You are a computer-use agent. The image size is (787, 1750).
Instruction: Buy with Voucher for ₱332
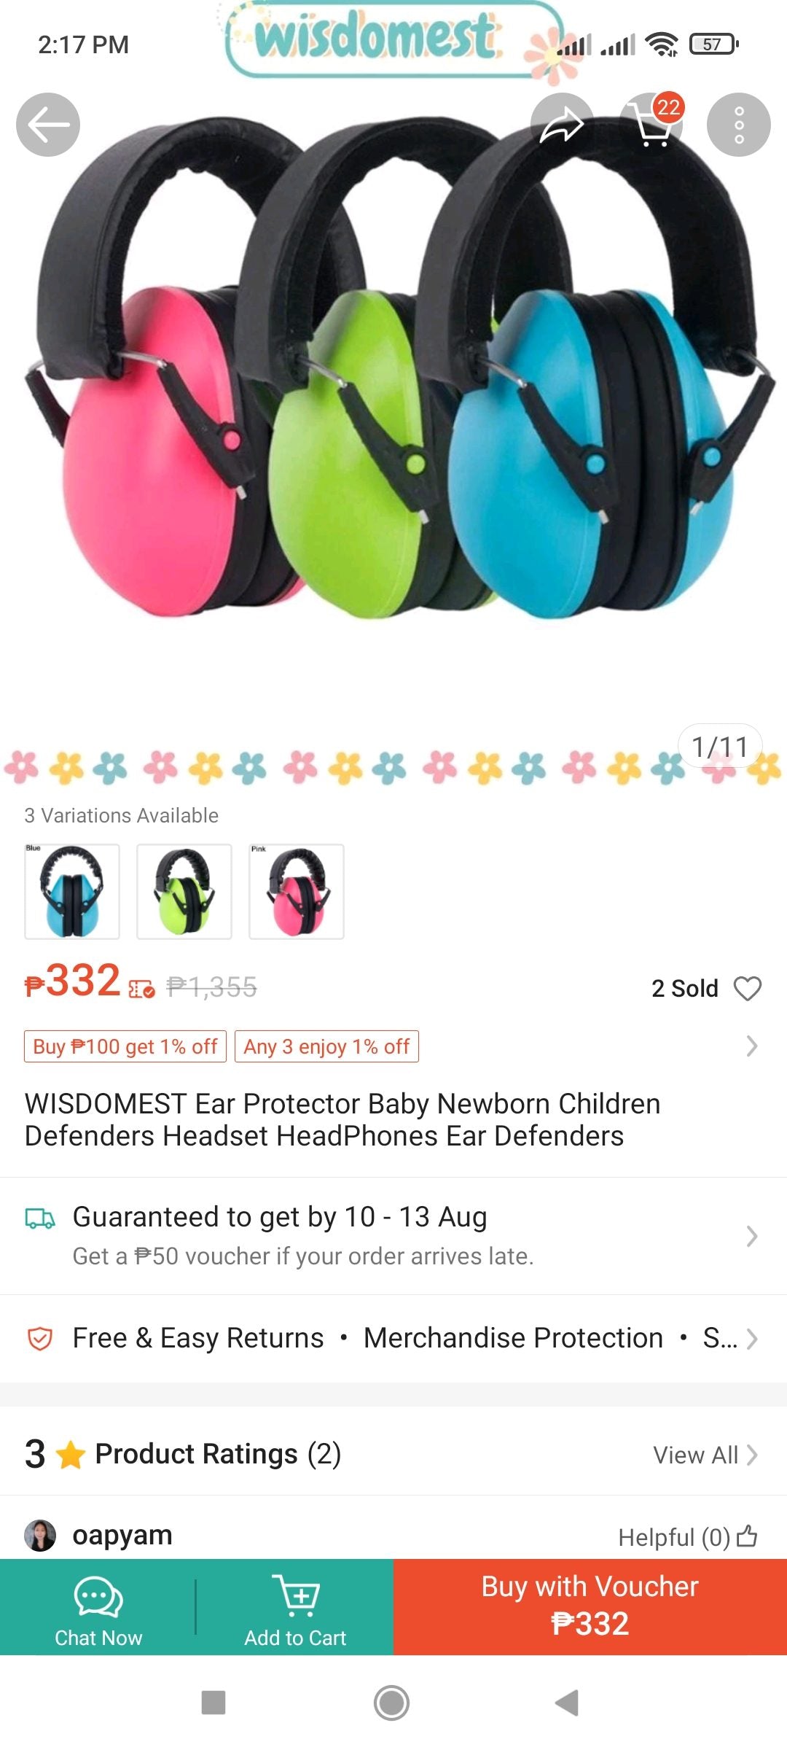coord(590,1607)
